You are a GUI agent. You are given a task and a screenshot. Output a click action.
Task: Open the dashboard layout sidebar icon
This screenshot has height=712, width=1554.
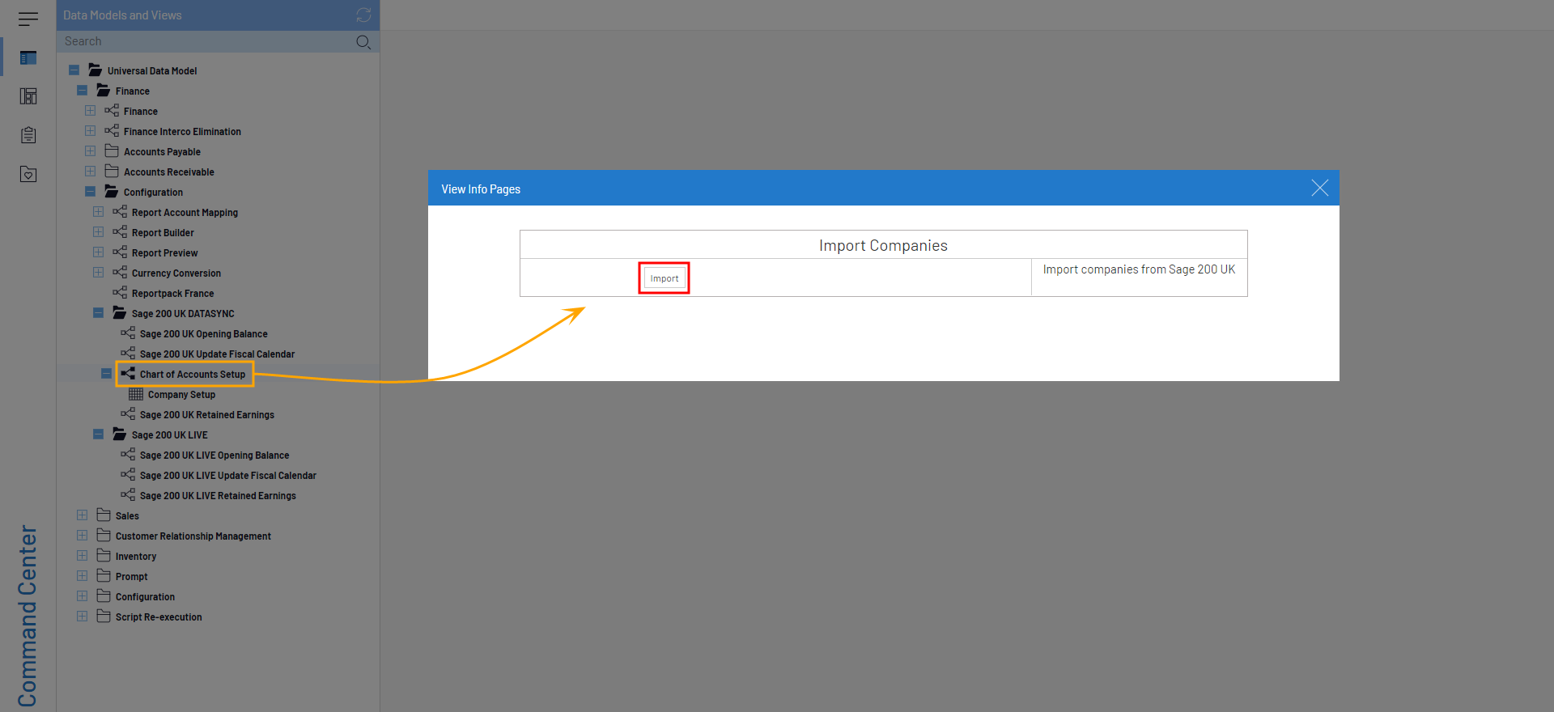click(28, 96)
